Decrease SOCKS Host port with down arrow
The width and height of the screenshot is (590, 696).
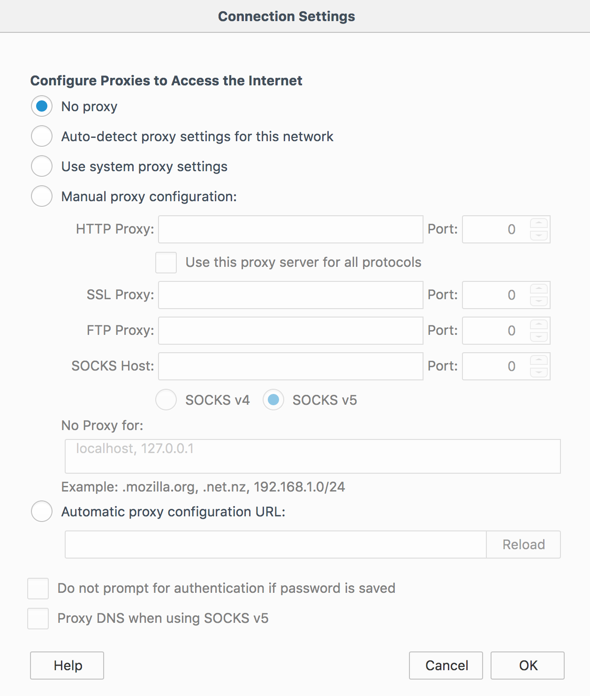click(539, 372)
